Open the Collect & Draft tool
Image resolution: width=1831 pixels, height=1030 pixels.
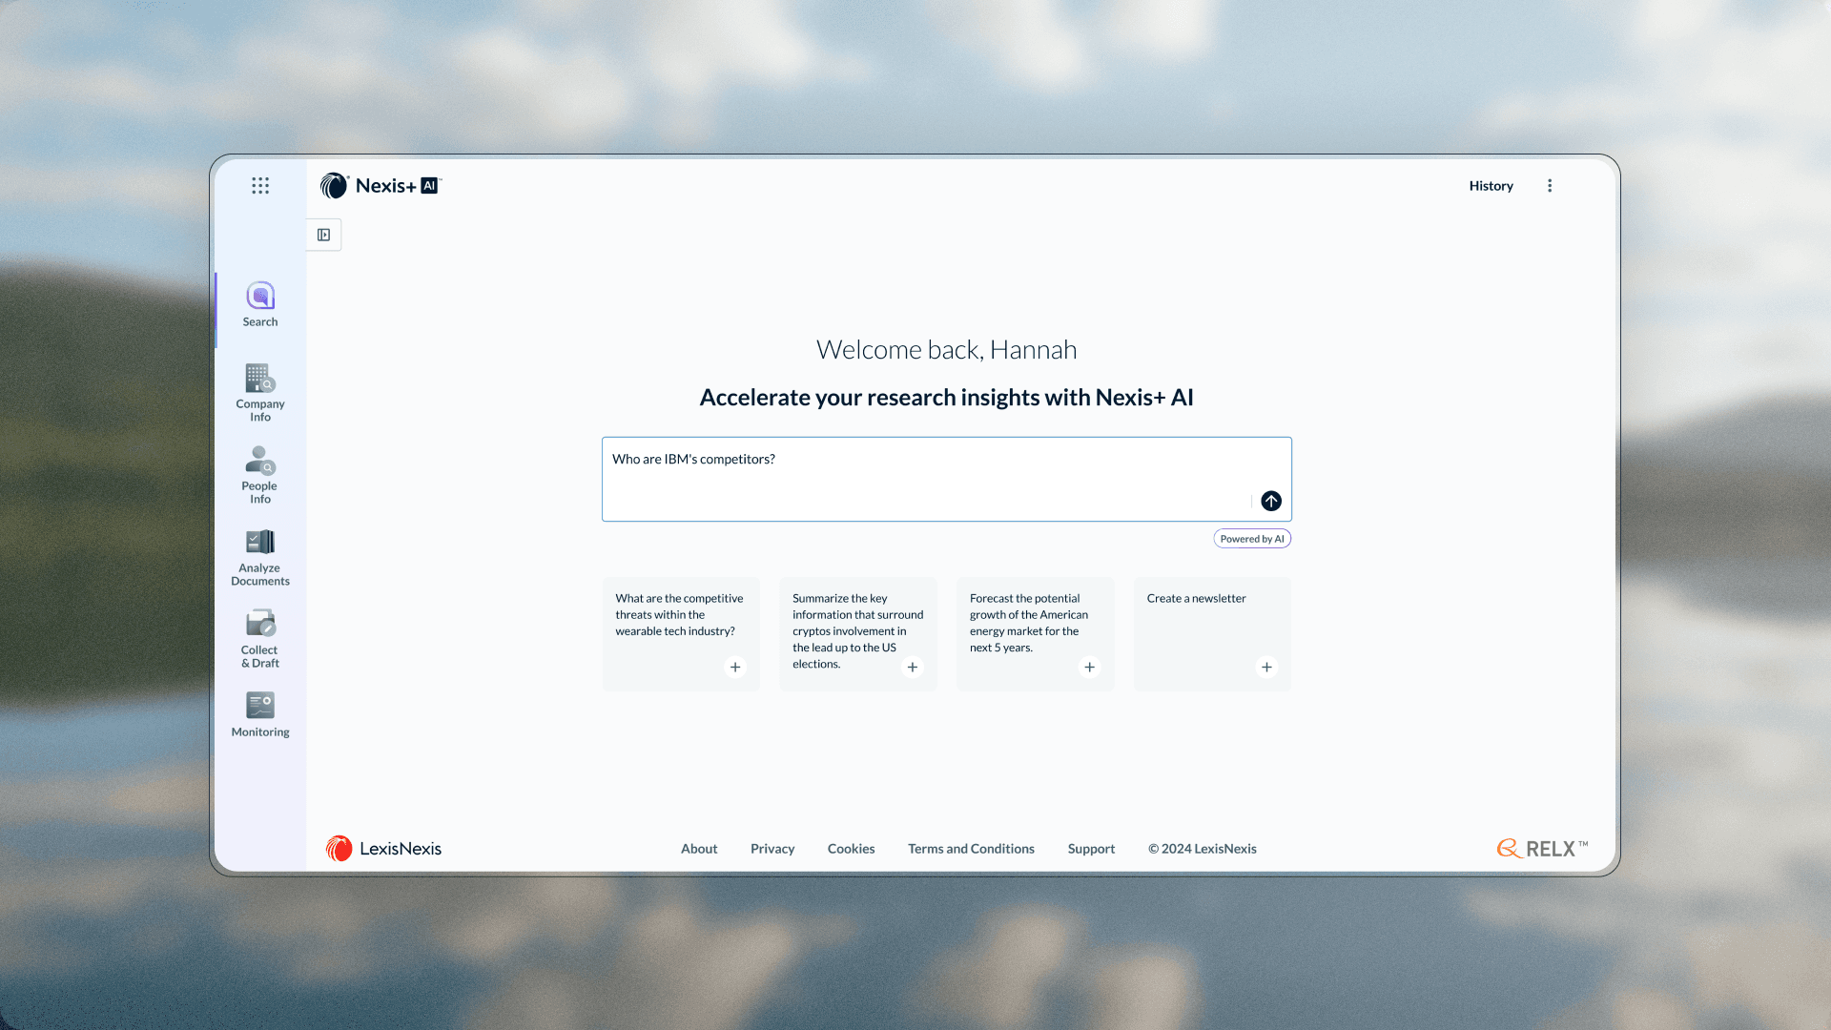[260, 638]
